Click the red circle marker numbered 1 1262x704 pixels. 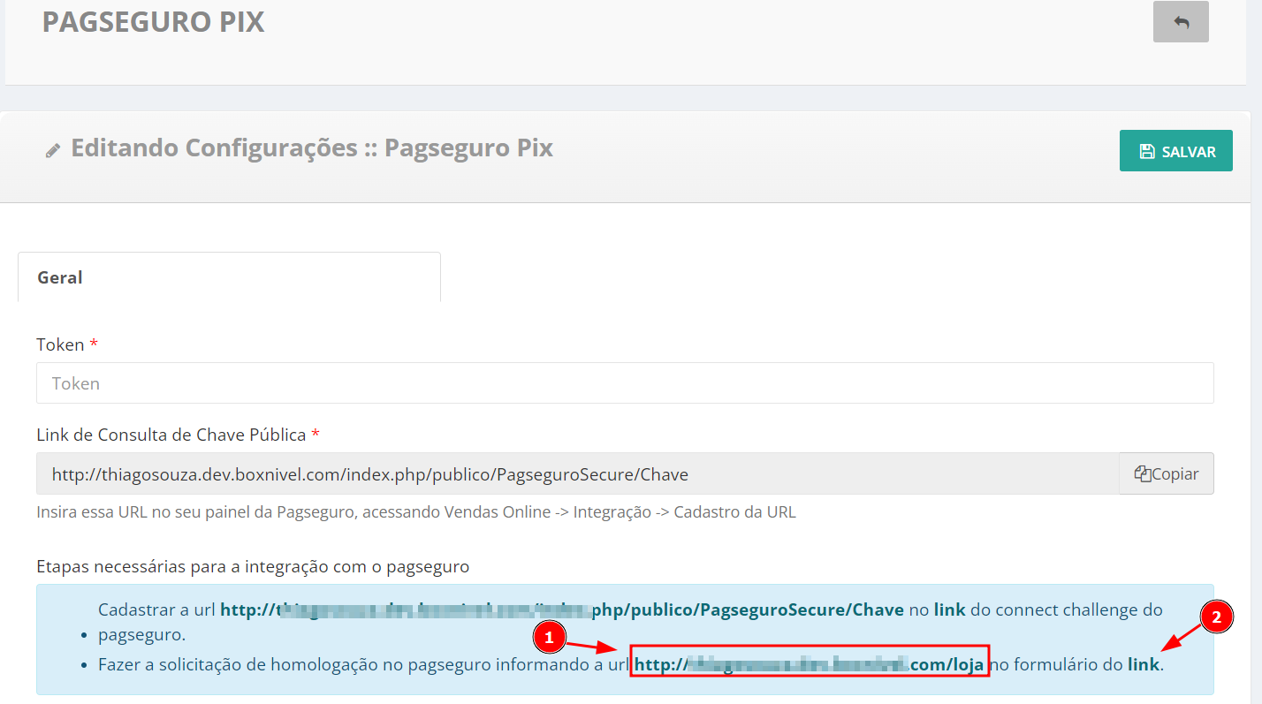[549, 636]
